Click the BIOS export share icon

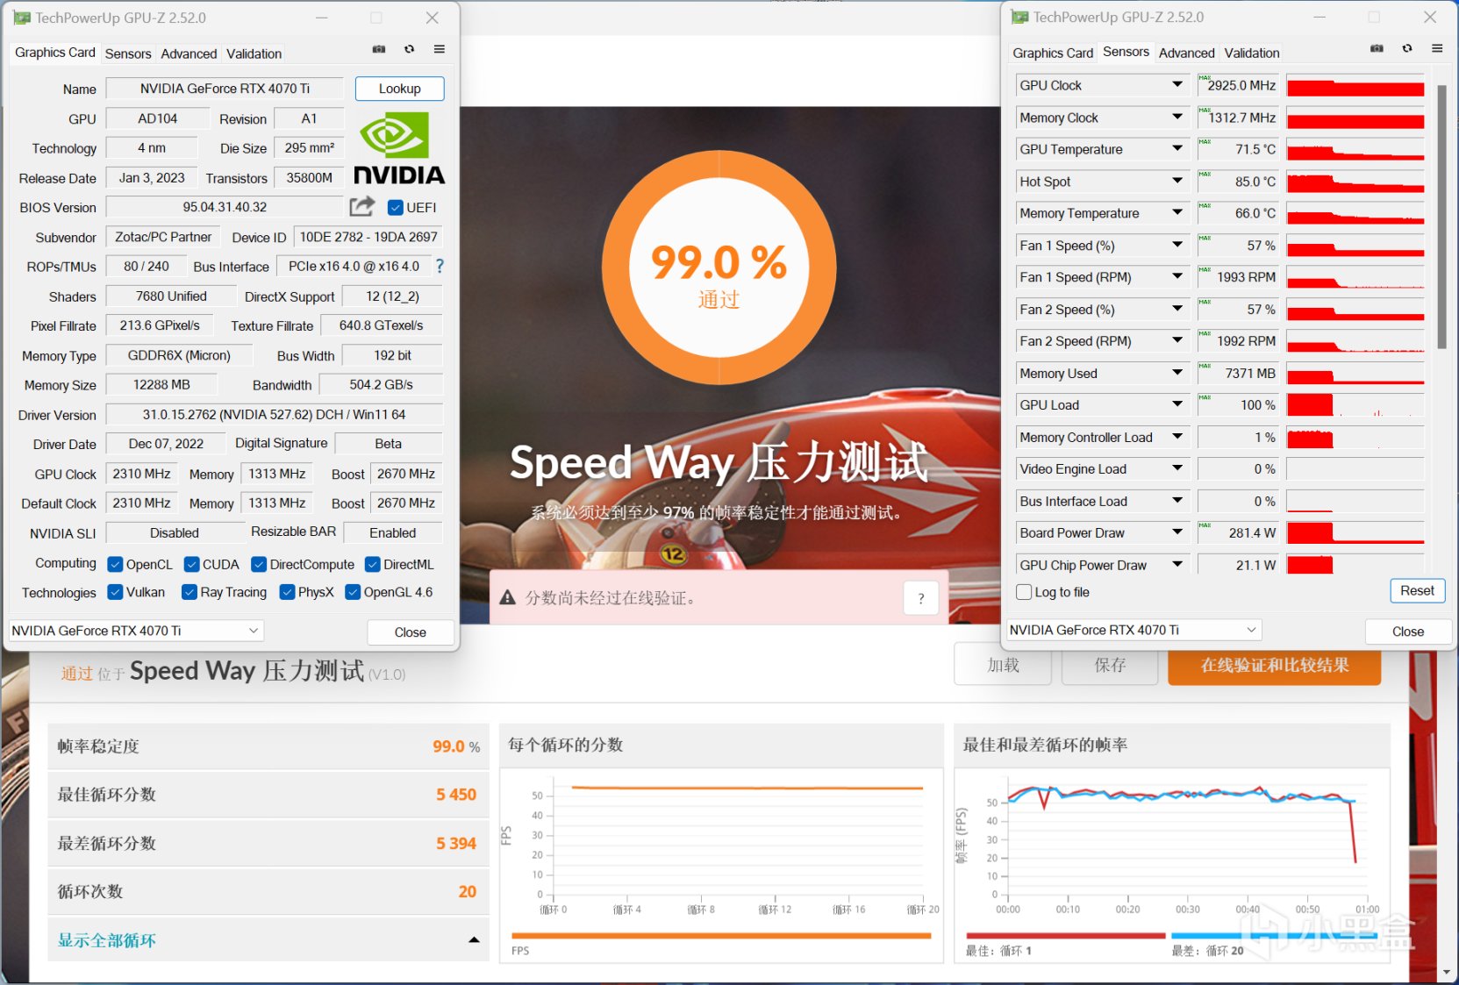click(x=361, y=206)
